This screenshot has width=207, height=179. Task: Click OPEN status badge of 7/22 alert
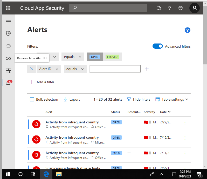(x=116, y=122)
